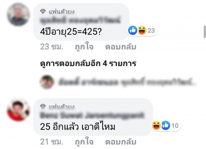Click top fan diamond badge on first comment

43,11
